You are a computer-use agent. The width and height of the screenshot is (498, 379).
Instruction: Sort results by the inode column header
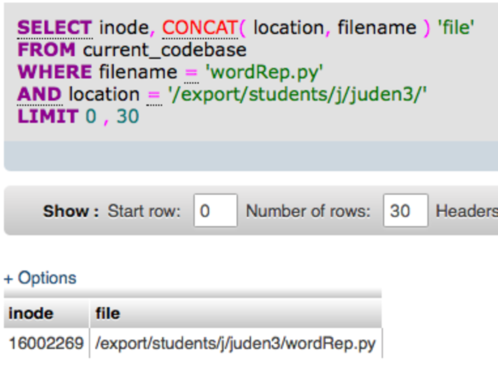(31, 313)
